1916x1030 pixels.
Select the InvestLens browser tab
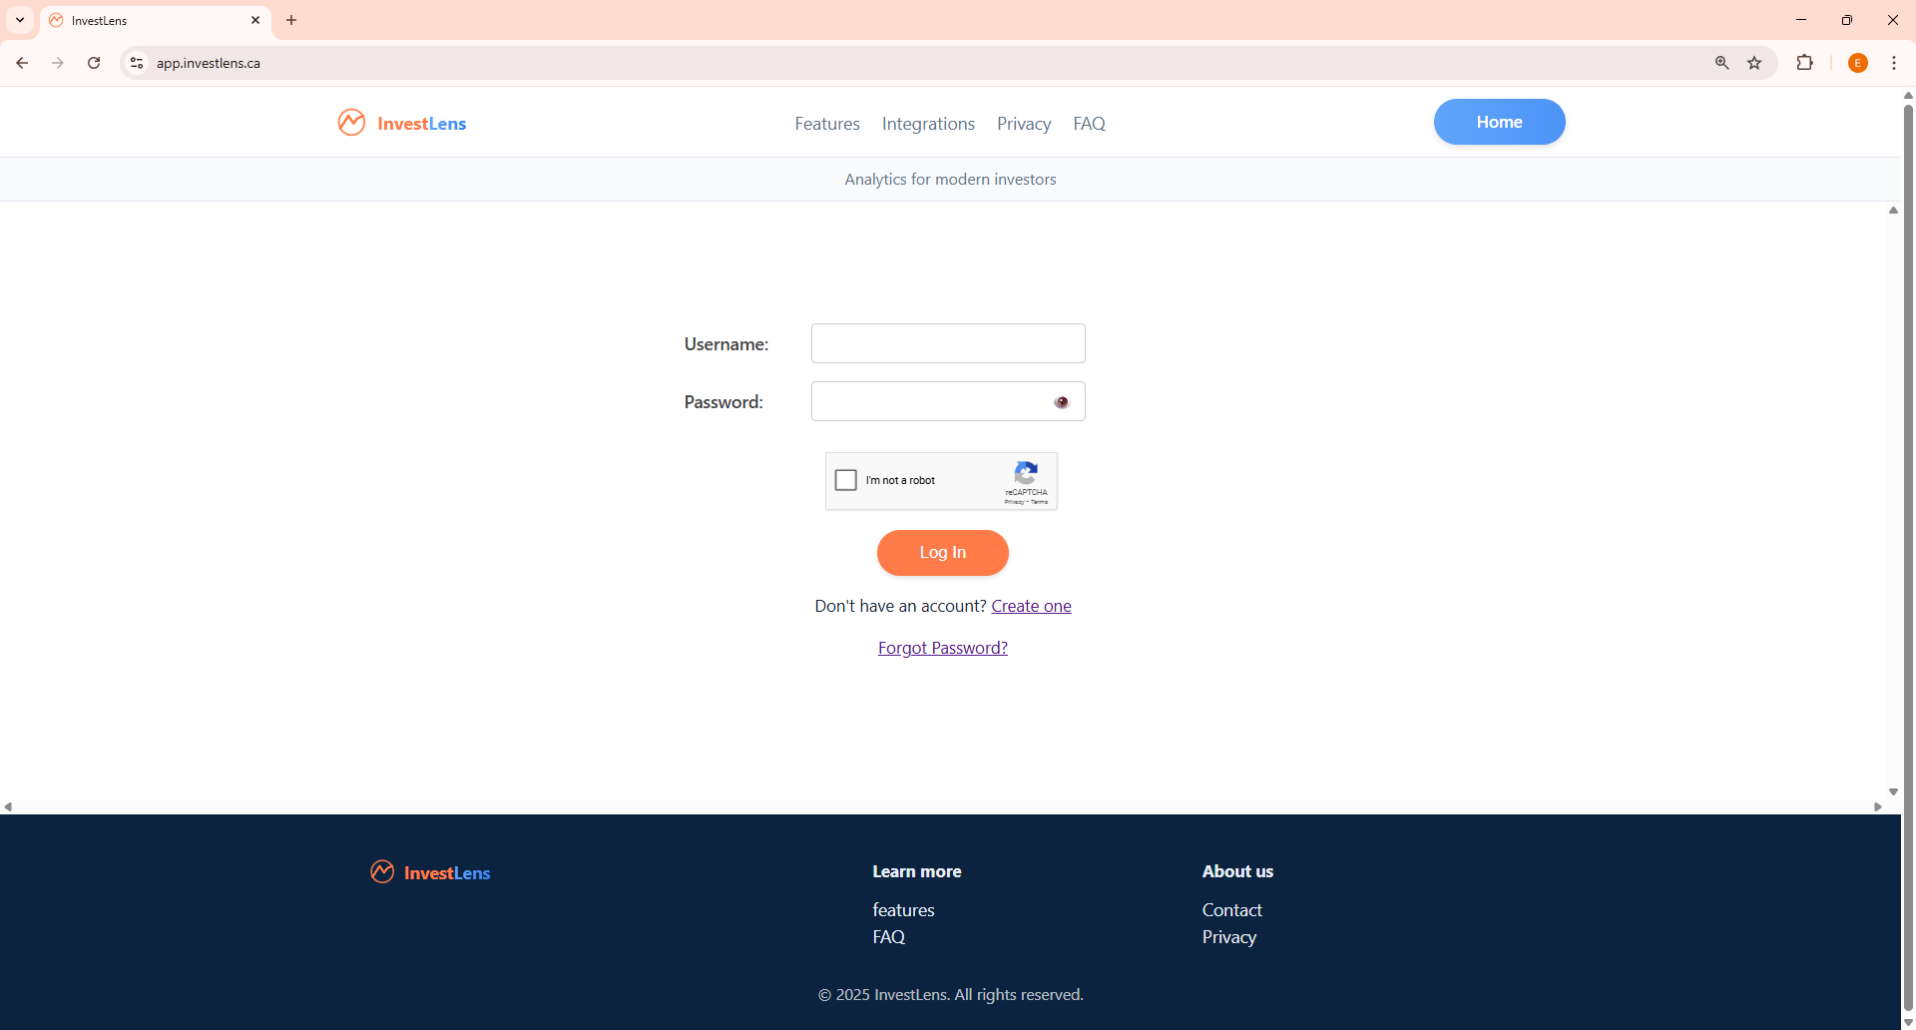156,21
